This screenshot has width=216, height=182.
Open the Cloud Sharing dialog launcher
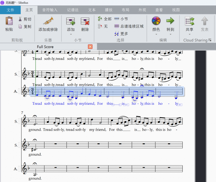click(210, 40)
